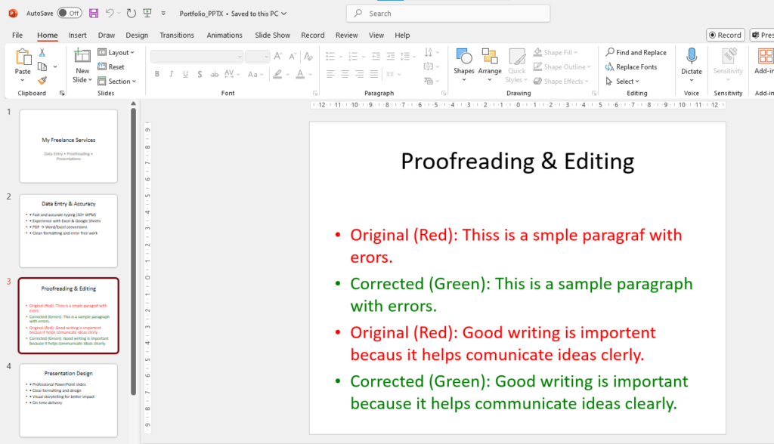Select slide 4 Presentation Design thumbnail
774x444 pixels.
tap(69, 401)
